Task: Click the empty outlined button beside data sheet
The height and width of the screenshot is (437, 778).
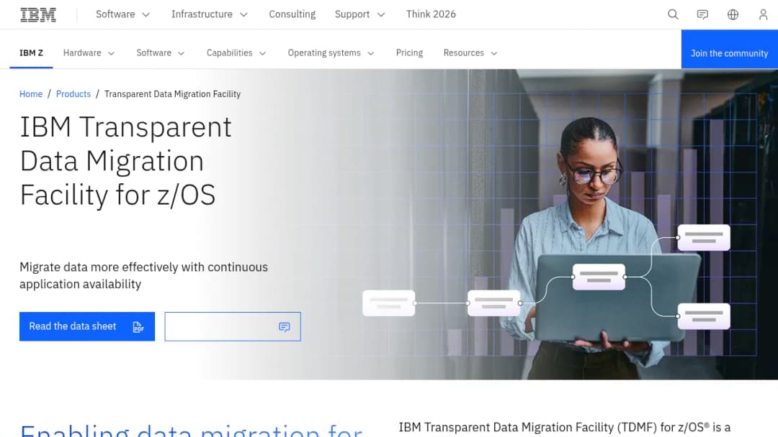Action: pyautogui.click(x=233, y=326)
